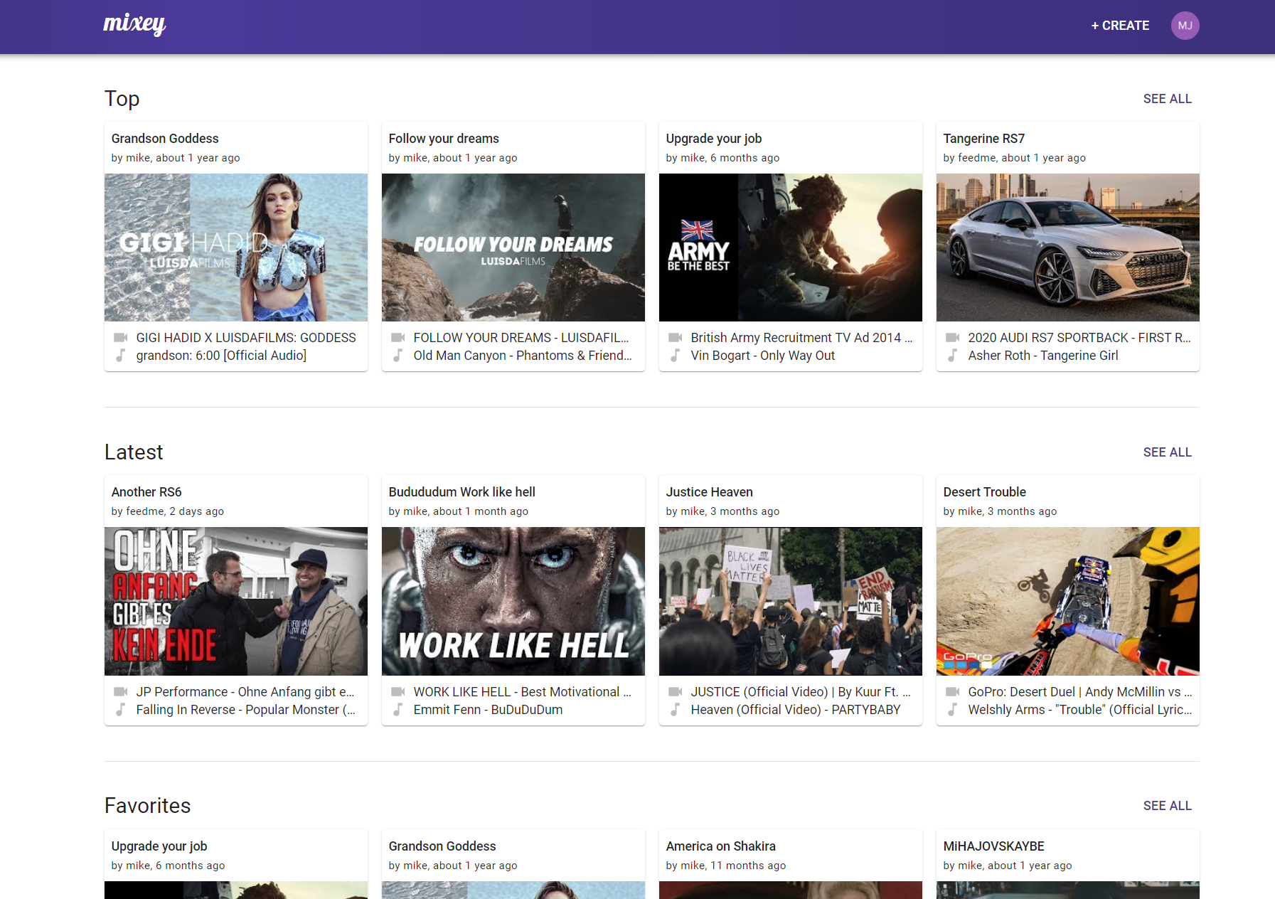Click 'grandson: 6:00 [Official Audio]' track text

tap(221, 356)
